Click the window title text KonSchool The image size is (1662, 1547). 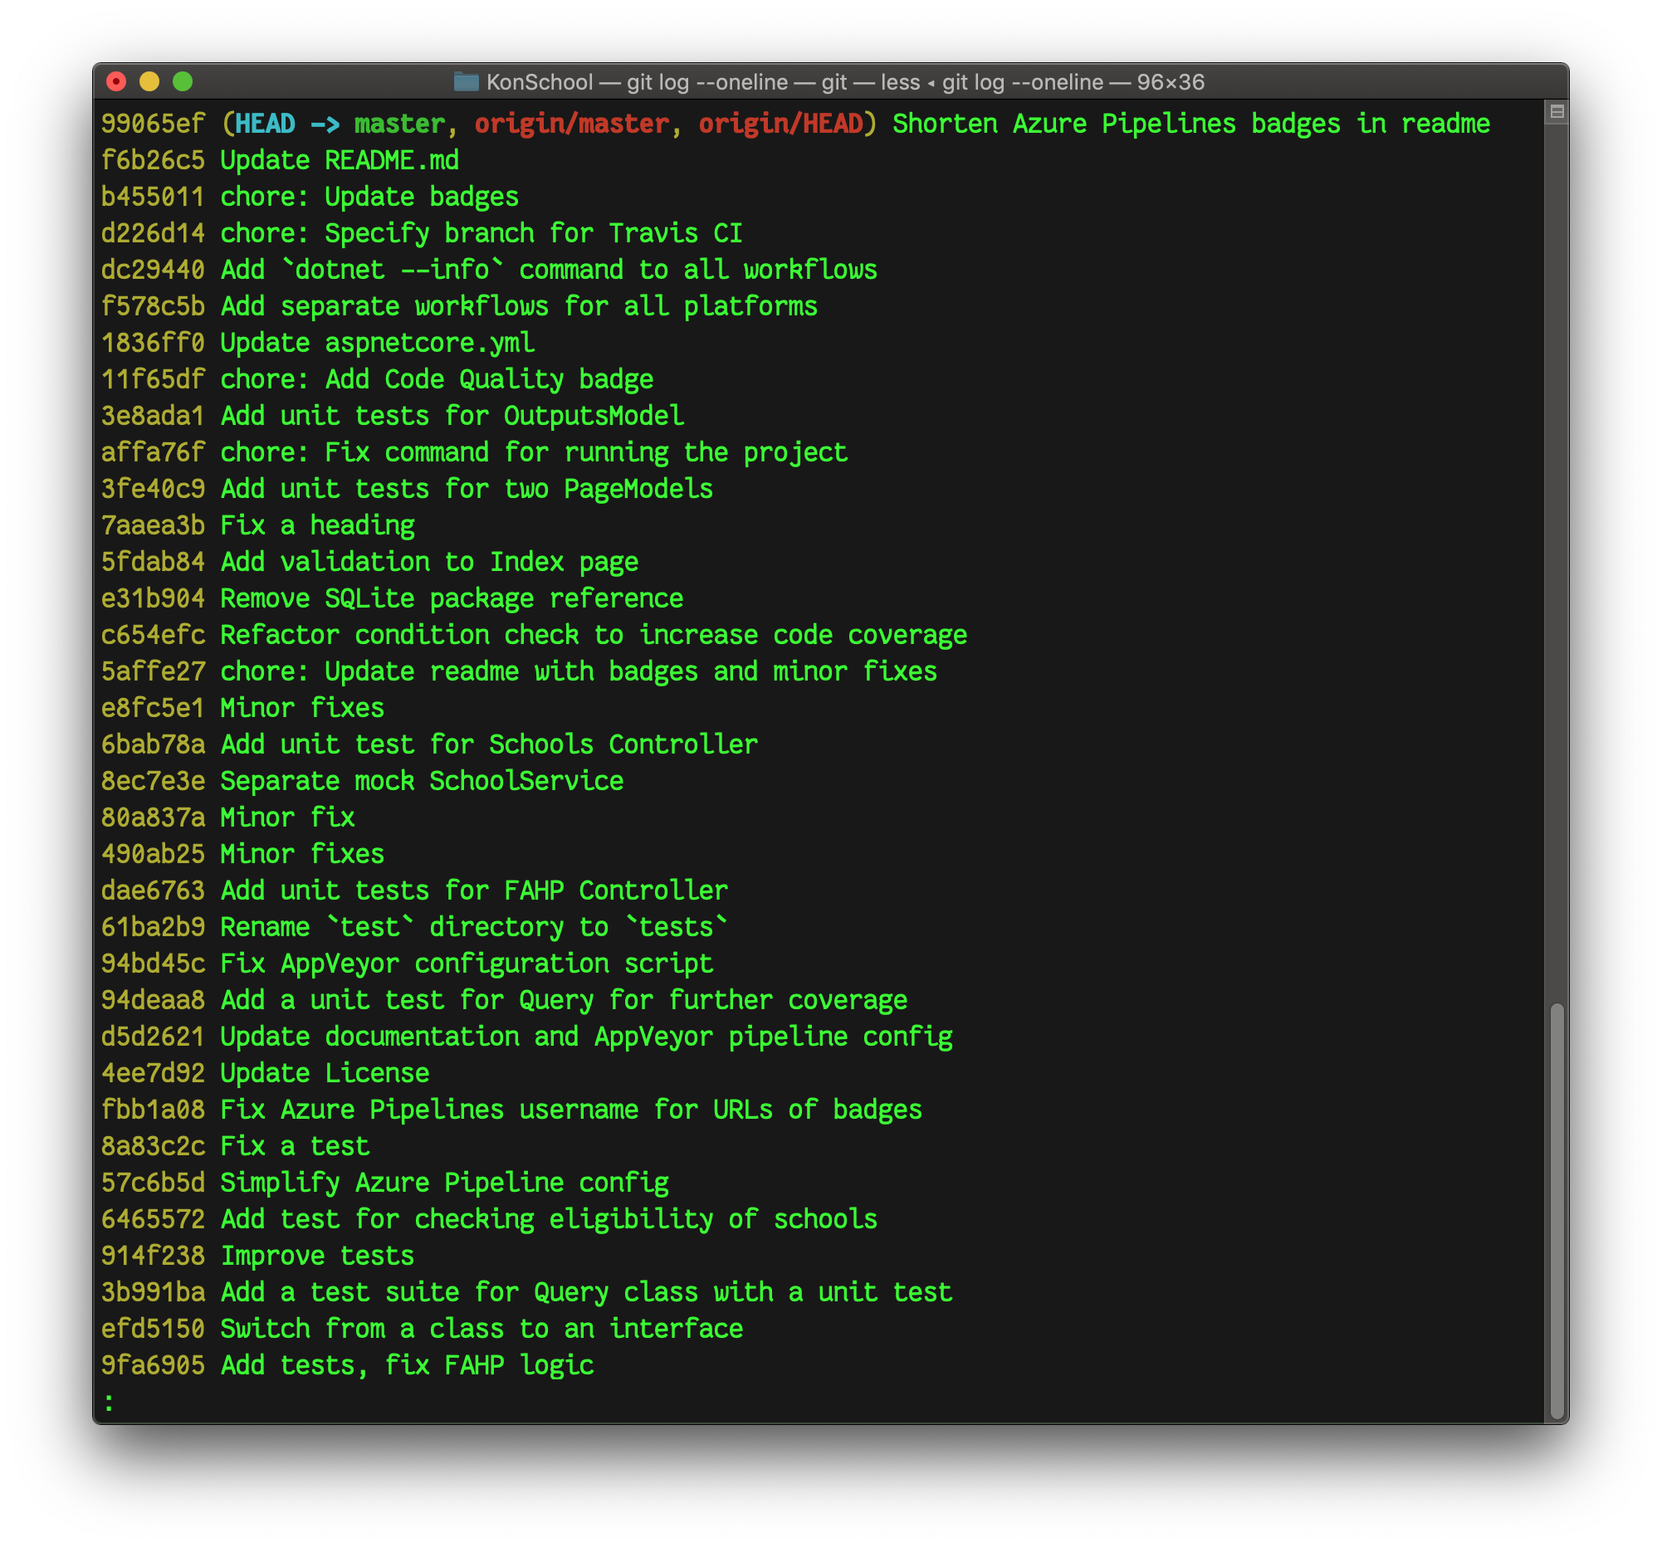point(540,82)
